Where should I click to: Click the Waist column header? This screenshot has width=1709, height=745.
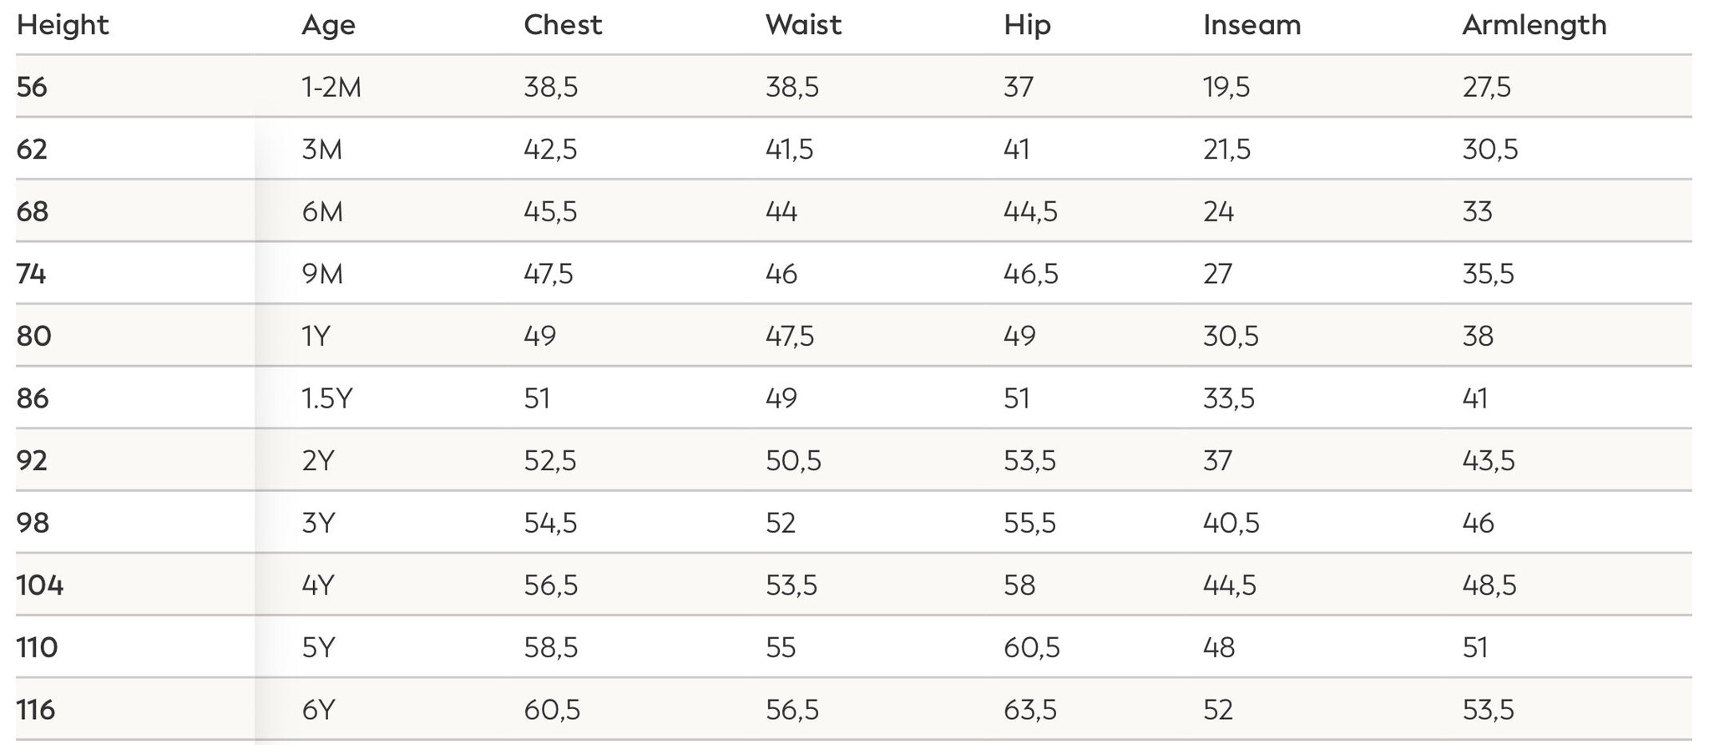tap(803, 25)
